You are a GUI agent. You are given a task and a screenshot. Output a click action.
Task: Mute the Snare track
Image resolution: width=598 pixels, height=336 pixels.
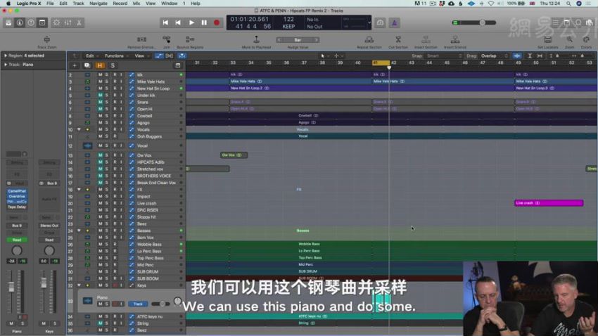pos(101,102)
